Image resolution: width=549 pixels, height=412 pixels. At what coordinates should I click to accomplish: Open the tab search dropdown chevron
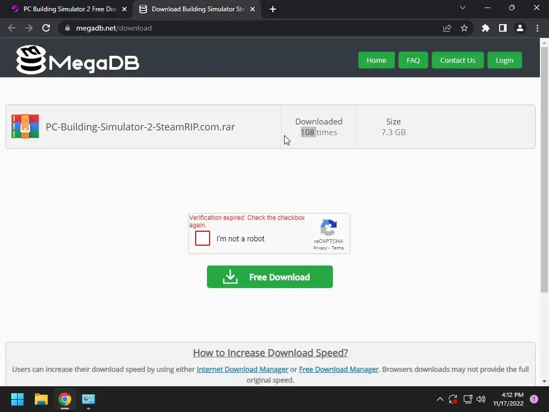463,8
